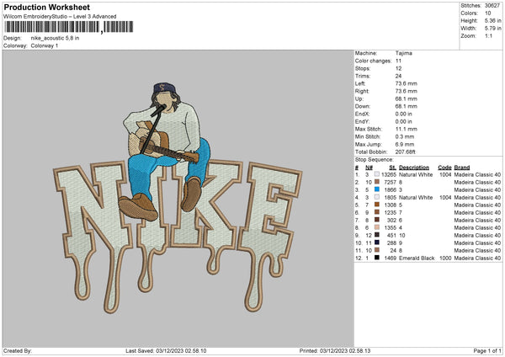The height and width of the screenshot is (357, 505).
Task: Click the width value '5.79 in'
Action: [x=492, y=29]
